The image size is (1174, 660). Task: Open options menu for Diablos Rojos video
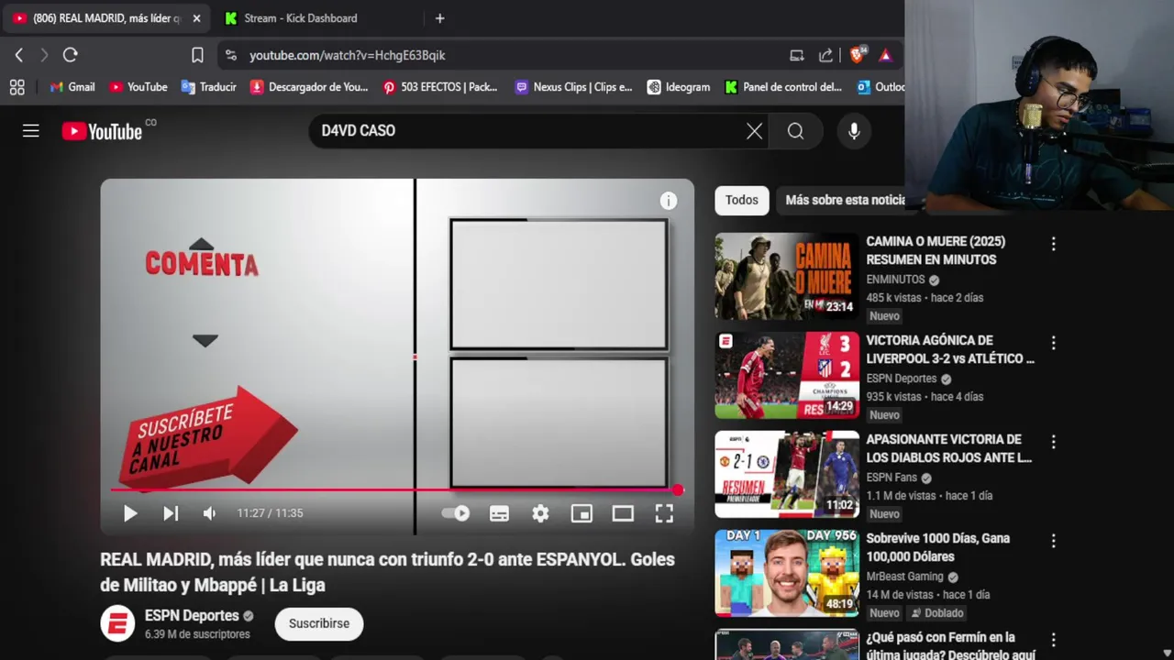pyautogui.click(x=1053, y=442)
